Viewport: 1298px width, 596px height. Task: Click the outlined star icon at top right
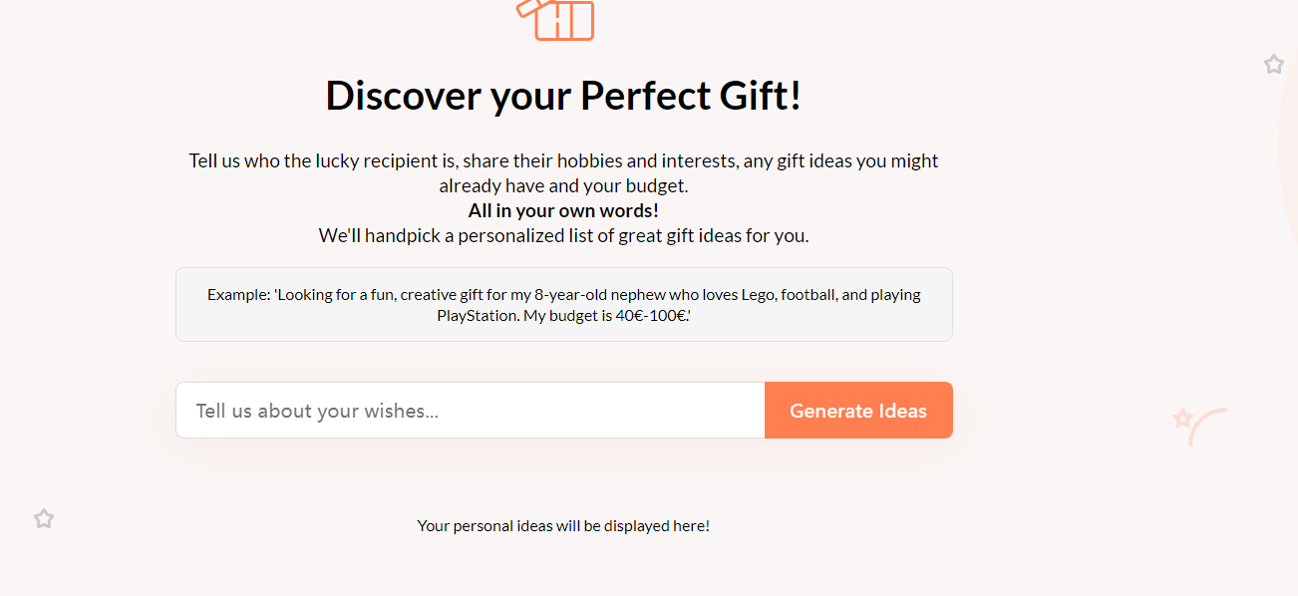point(1274,65)
